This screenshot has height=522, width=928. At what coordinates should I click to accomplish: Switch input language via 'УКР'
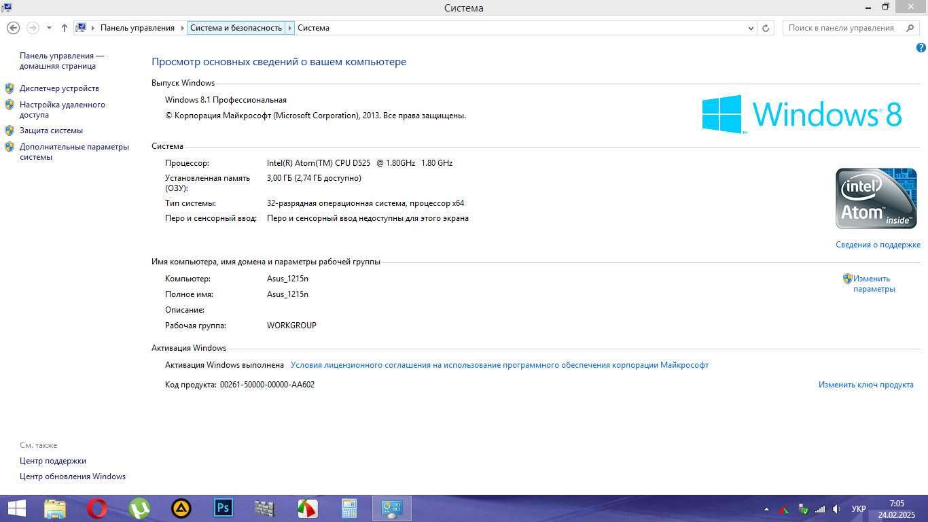click(x=859, y=509)
